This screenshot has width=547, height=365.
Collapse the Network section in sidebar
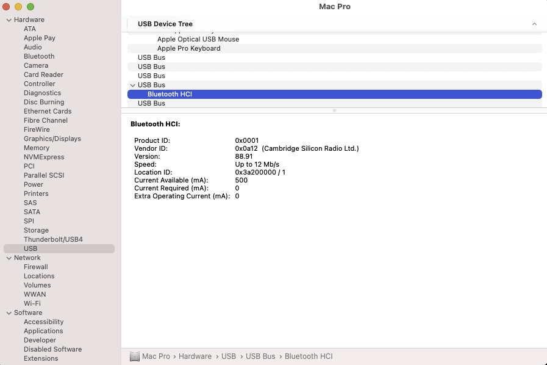pyautogui.click(x=9, y=258)
